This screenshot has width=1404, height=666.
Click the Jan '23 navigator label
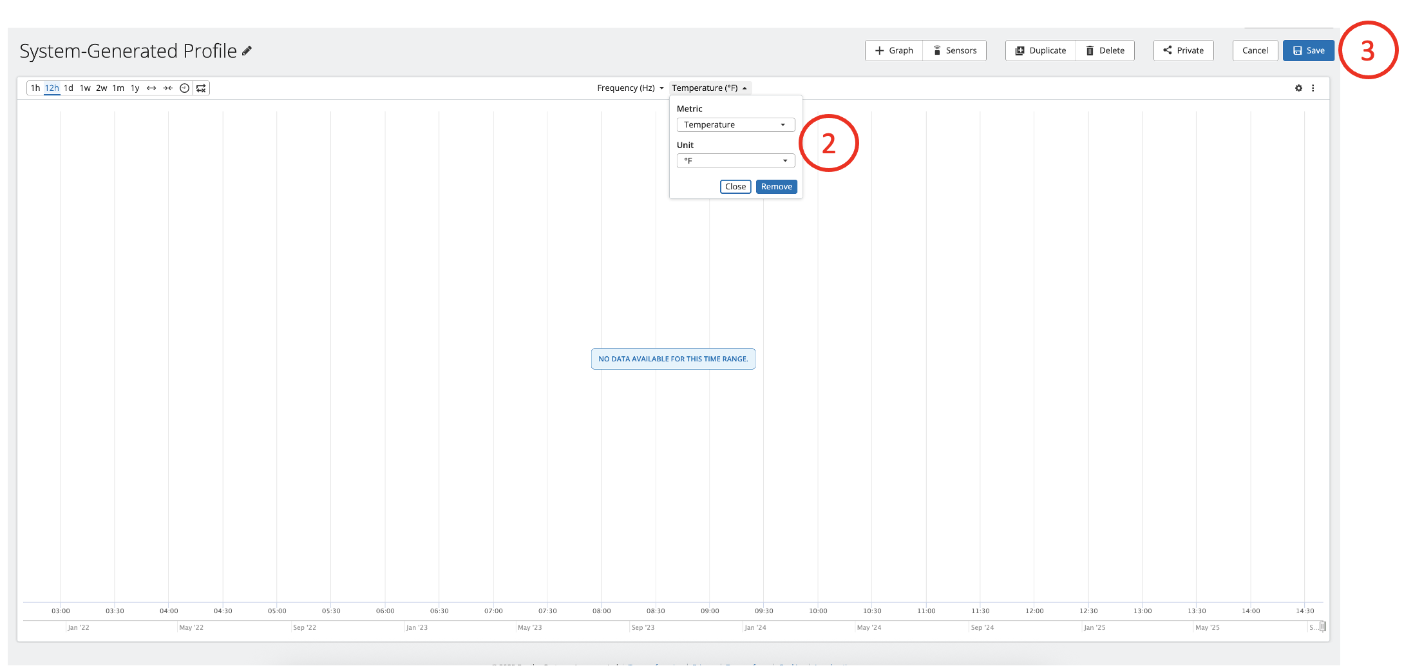pyautogui.click(x=417, y=628)
